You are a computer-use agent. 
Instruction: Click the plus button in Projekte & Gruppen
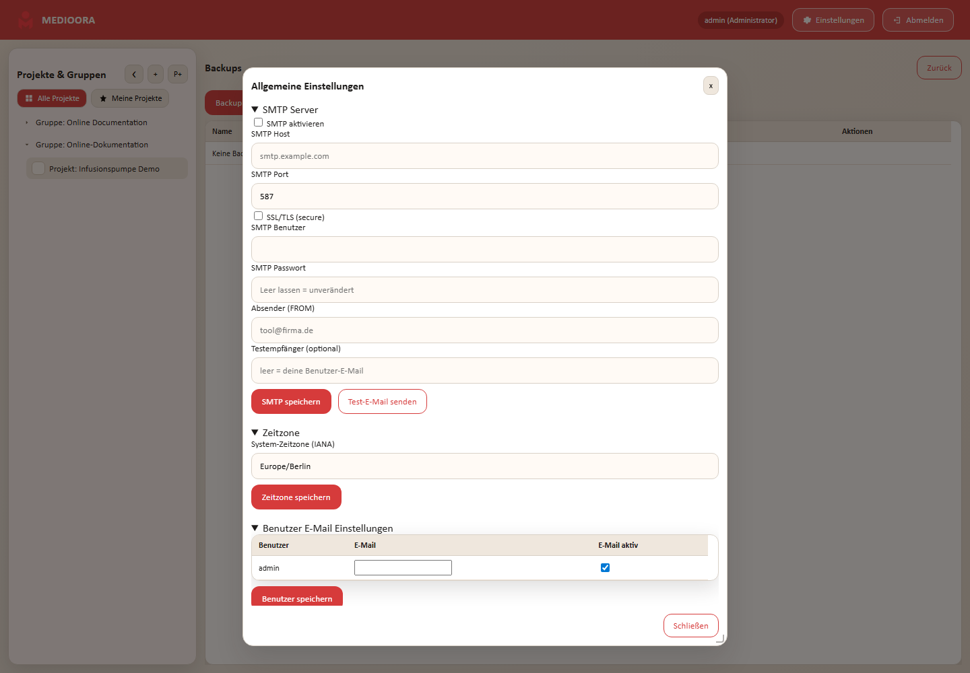pyautogui.click(x=156, y=74)
